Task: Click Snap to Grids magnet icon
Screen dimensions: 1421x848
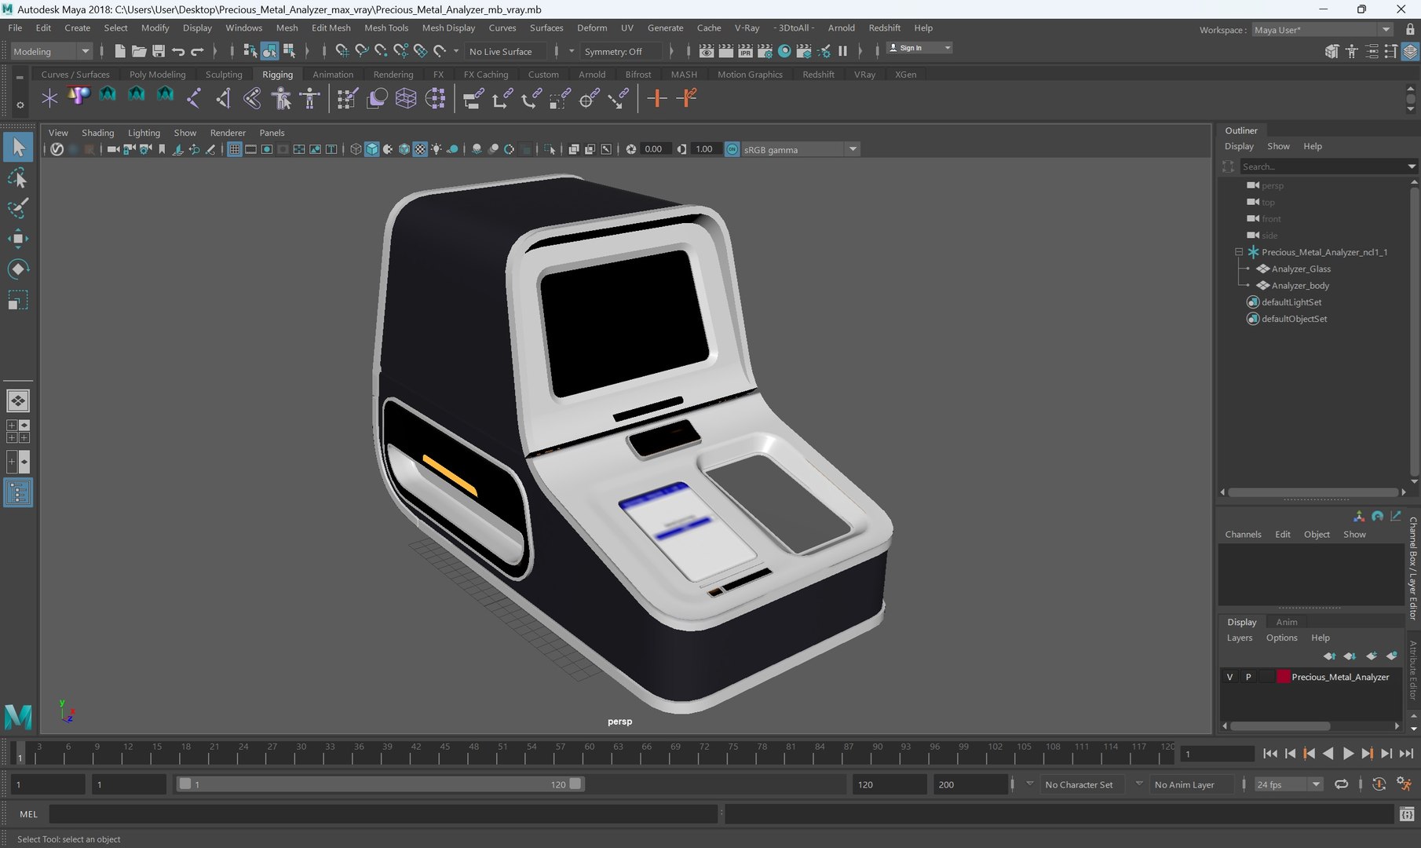Action: (x=342, y=51)
